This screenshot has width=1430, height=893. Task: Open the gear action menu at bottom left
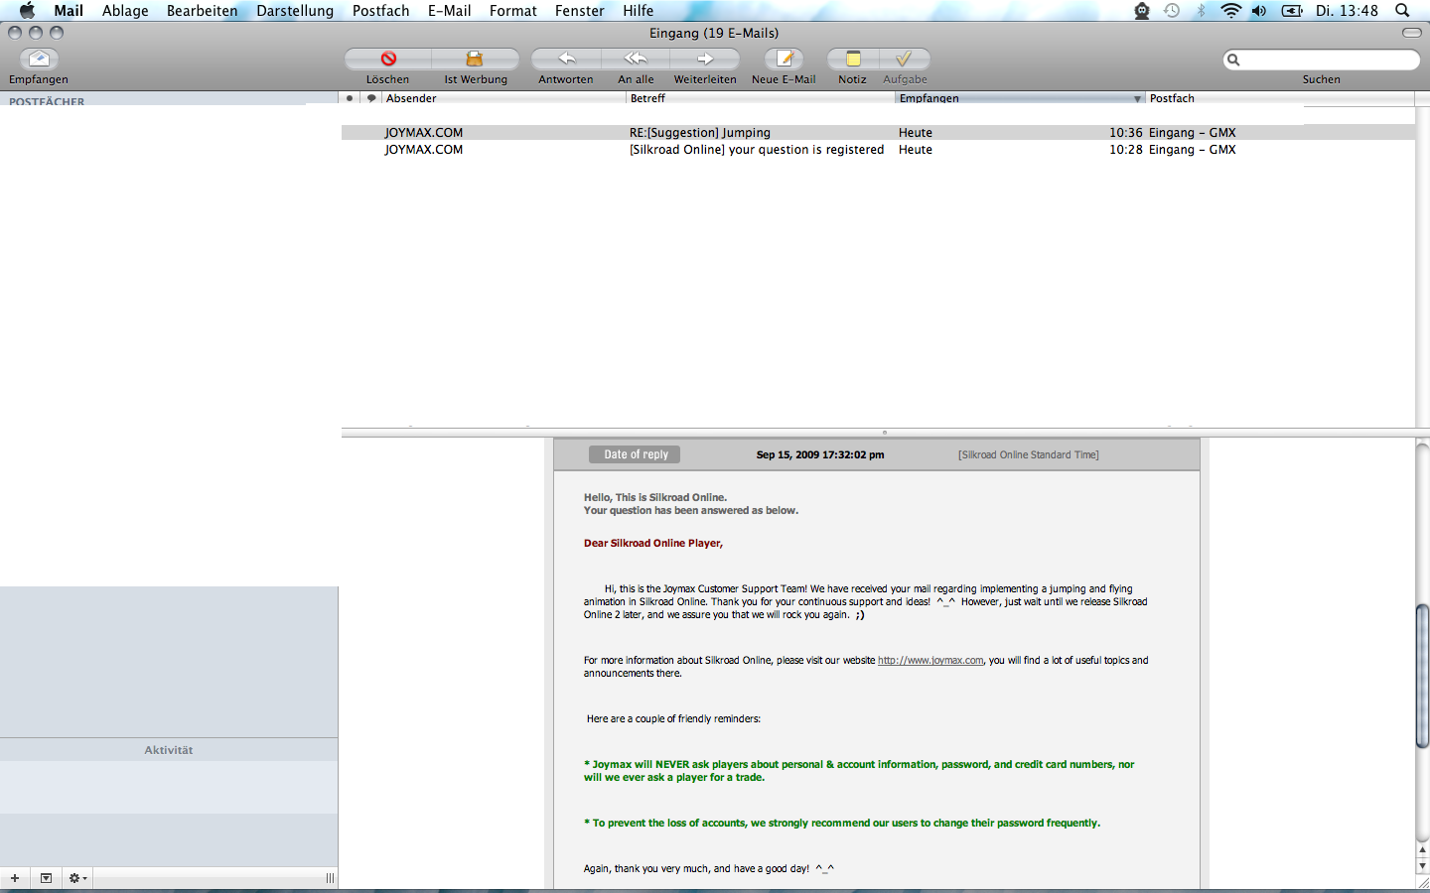coord(77,878)
